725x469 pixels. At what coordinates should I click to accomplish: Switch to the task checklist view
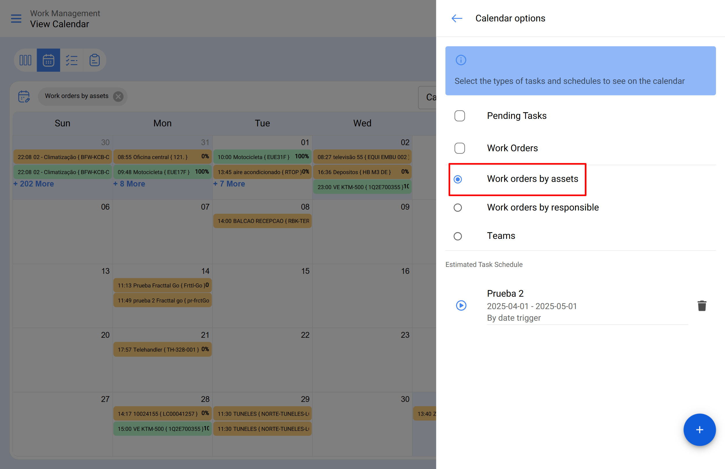point(72,60)
